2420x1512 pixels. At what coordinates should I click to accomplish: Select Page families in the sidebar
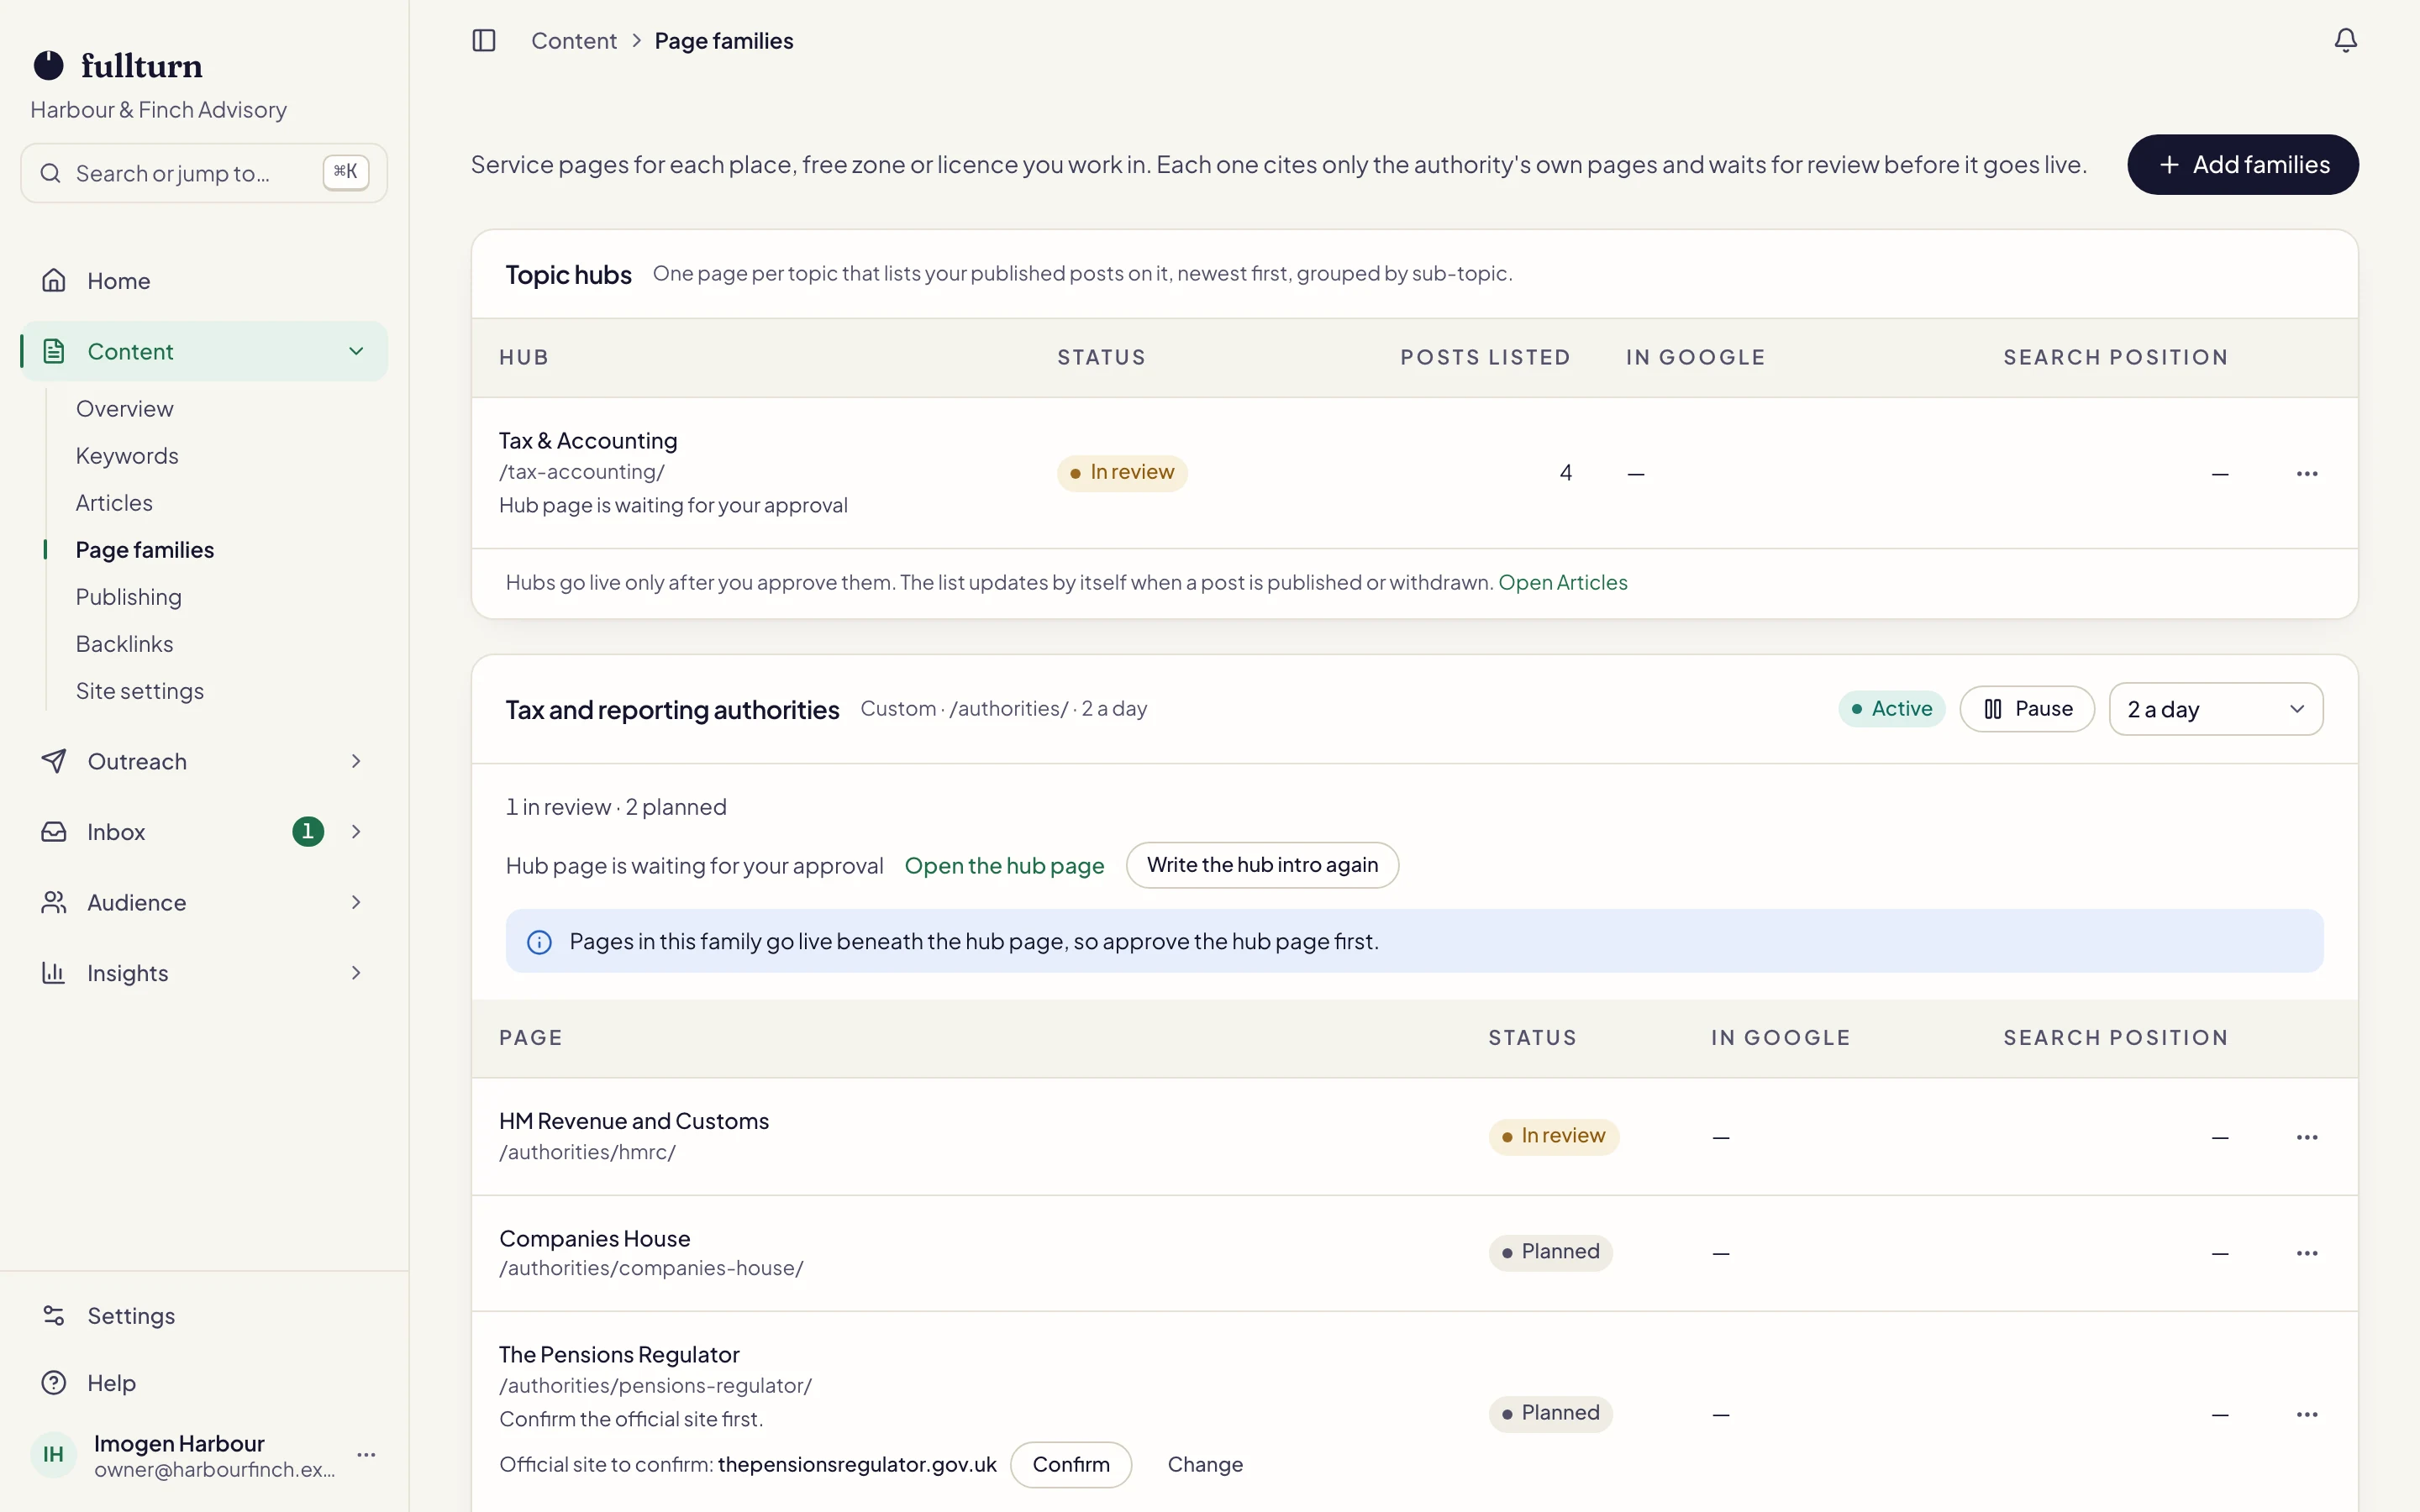145,550
